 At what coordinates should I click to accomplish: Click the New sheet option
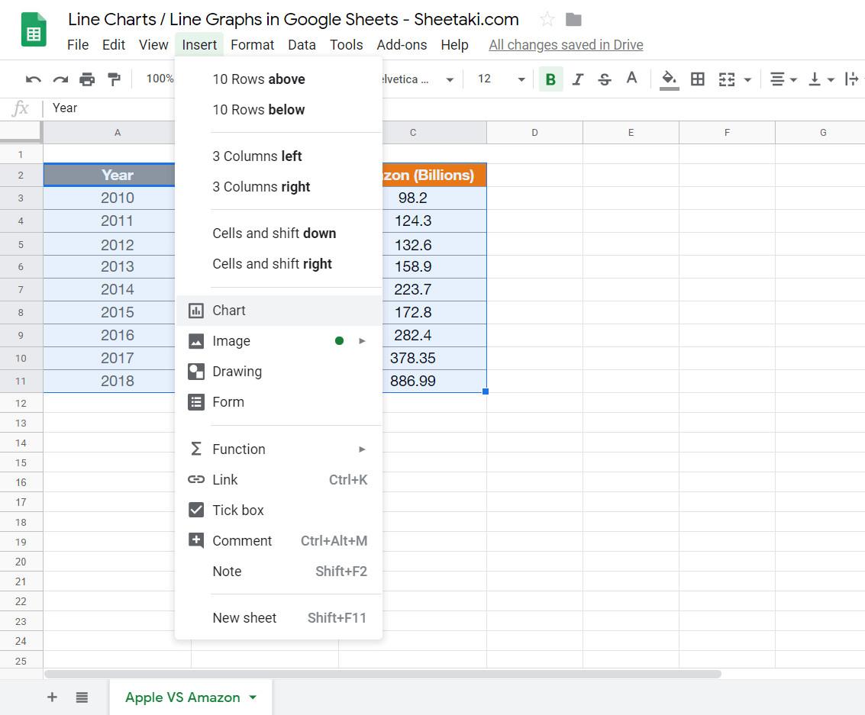(244, 618)
